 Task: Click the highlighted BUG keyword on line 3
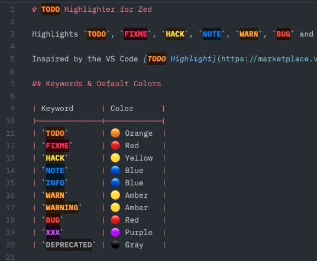[283, 34]
